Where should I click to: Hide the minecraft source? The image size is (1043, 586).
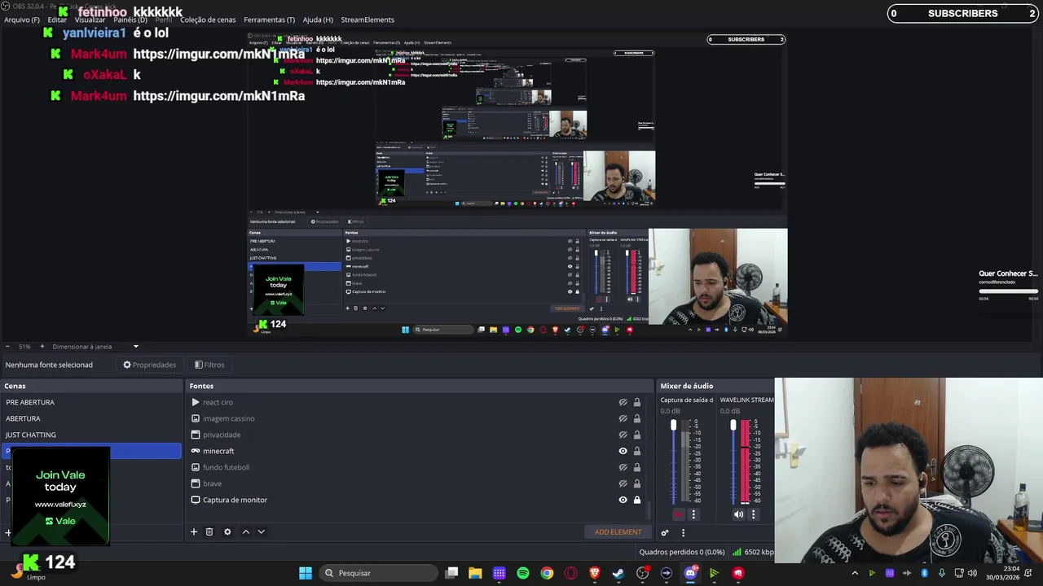623,451
